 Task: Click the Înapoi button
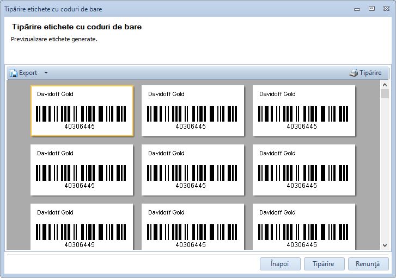pyautogui.click(x=281, y=264)
